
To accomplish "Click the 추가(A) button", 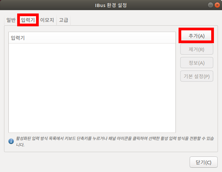I will [x=196, y=36].
